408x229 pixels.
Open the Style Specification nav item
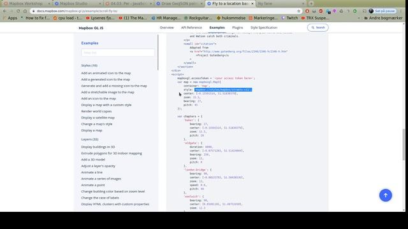pyautogui.click(x=263, y=27)
